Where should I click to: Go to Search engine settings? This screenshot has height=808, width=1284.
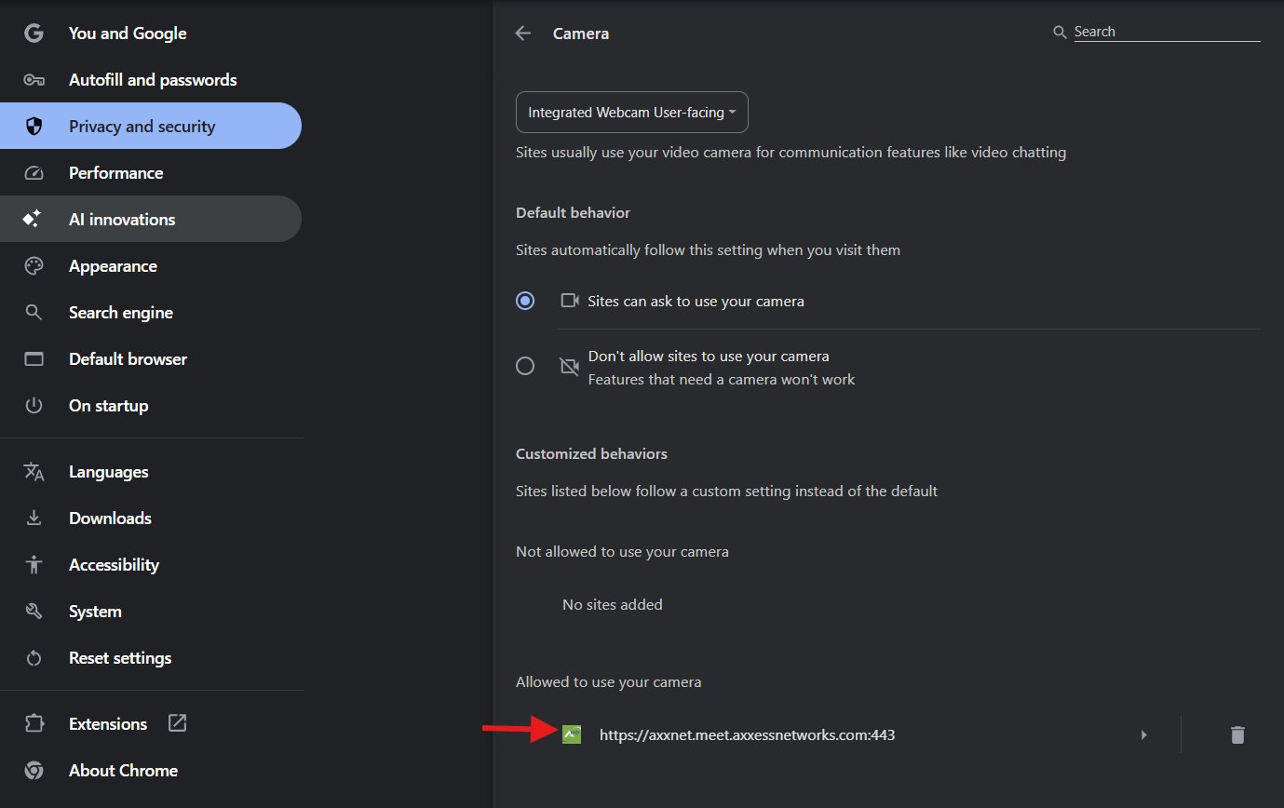coord(121,313)
